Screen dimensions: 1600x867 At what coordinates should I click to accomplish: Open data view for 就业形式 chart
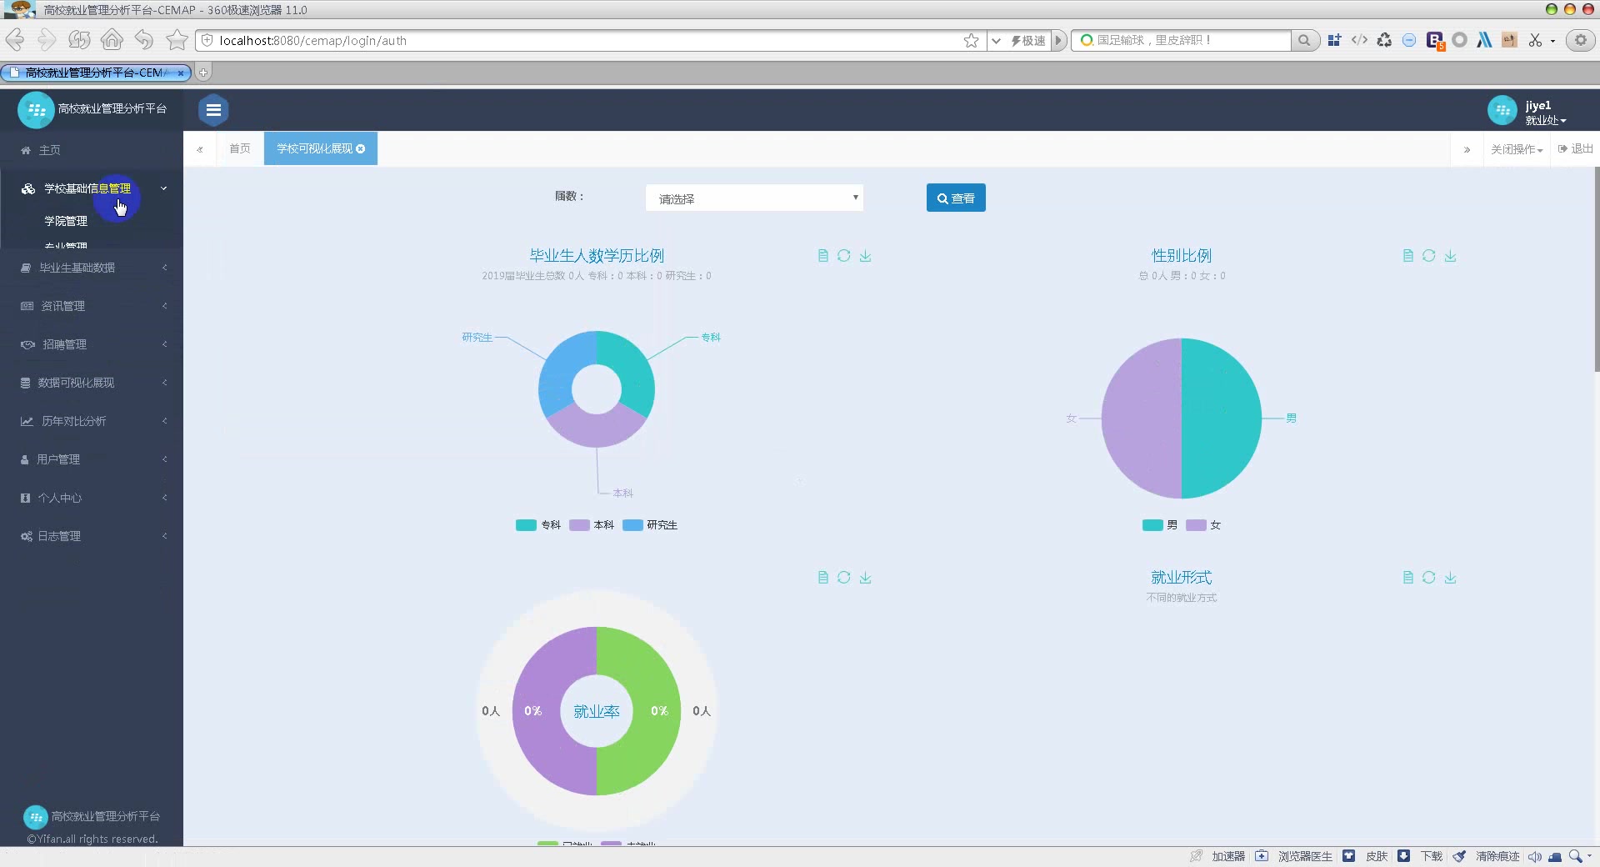pyautogui.click(x=1407, y=578)
